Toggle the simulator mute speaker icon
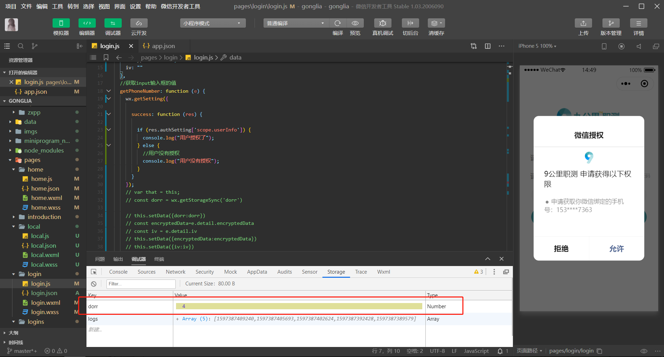 [x=639, y=46]
